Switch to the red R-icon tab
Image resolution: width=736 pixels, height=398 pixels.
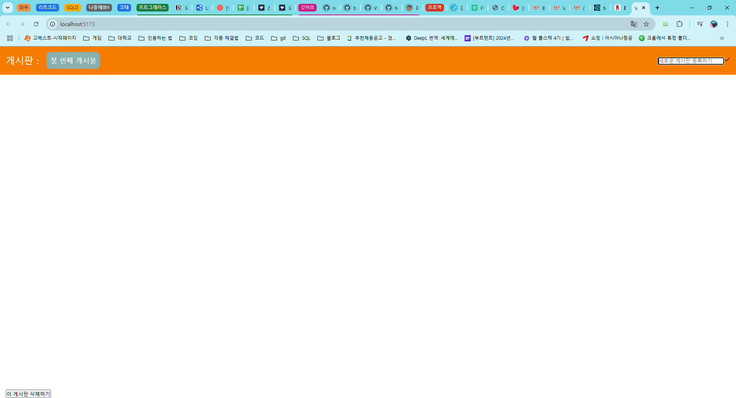[620, 8]
